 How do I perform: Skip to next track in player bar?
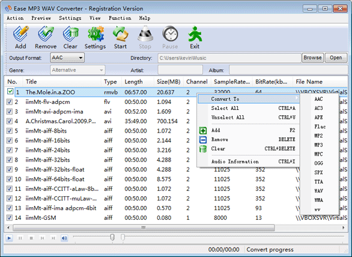pyautogui.click(x=53, y=238)
